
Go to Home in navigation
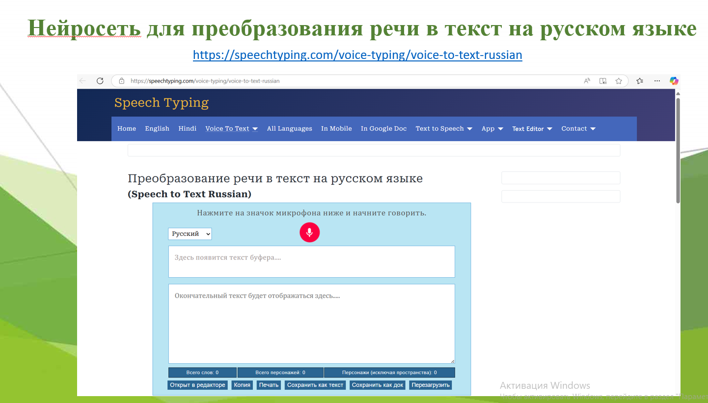click(127, 129)
